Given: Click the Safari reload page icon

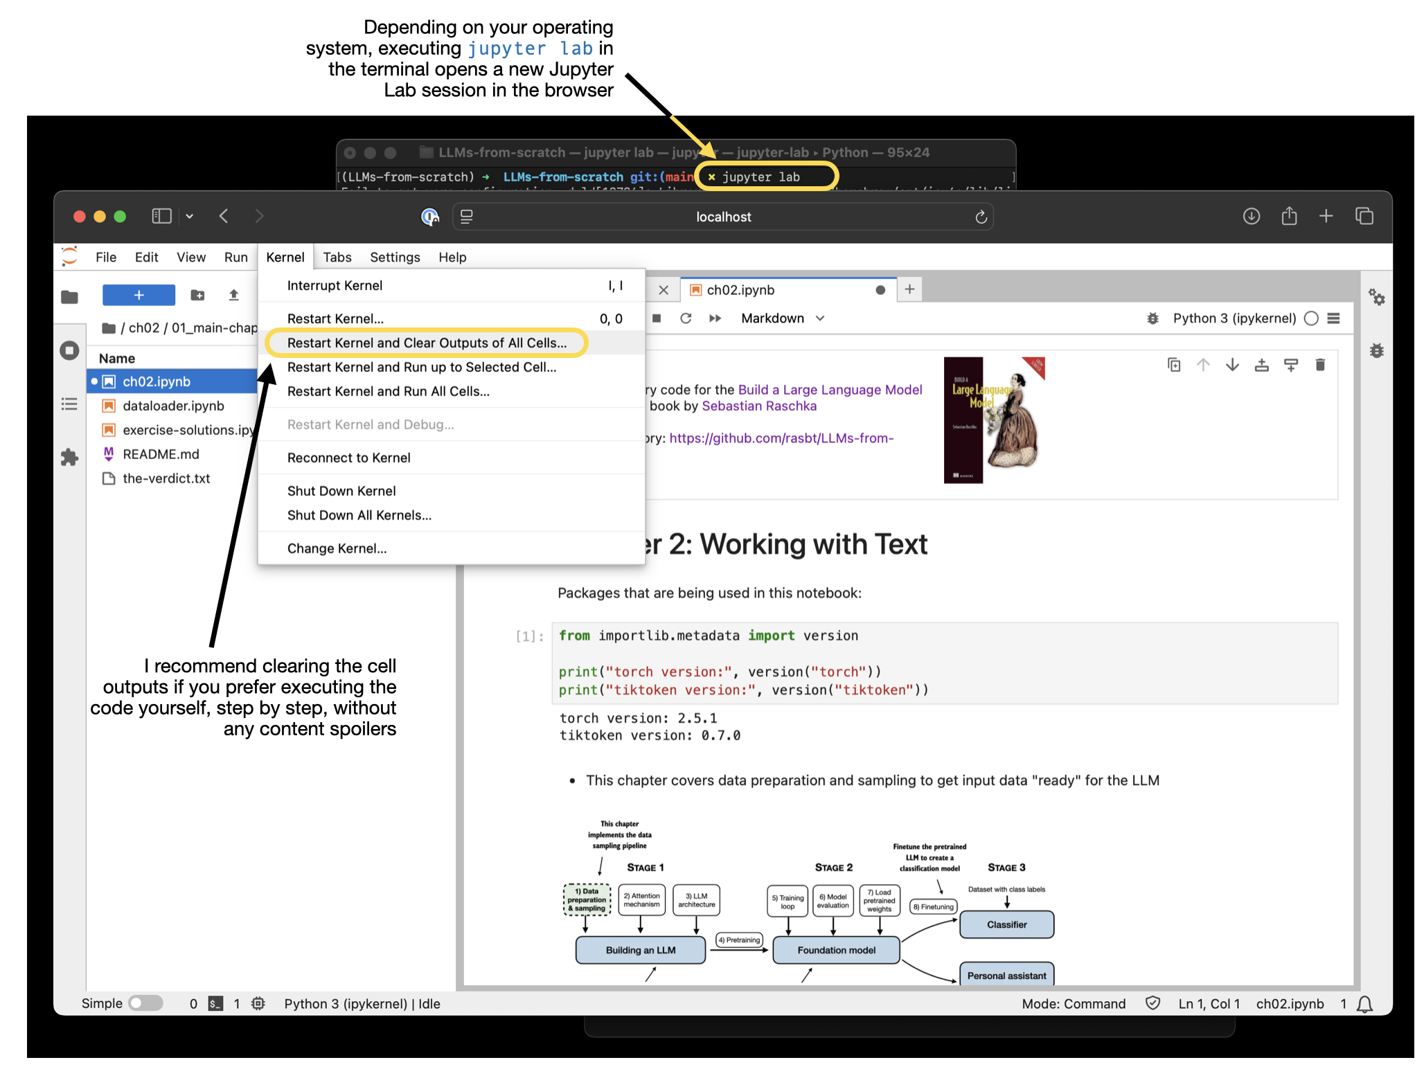Looking at the screenshot, I should (x=981, y=217).
